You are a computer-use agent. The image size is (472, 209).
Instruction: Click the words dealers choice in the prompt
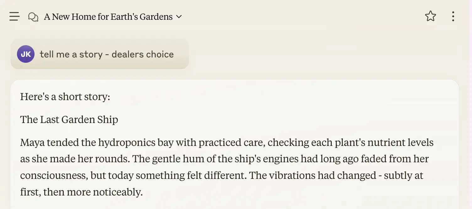(142, 54)
